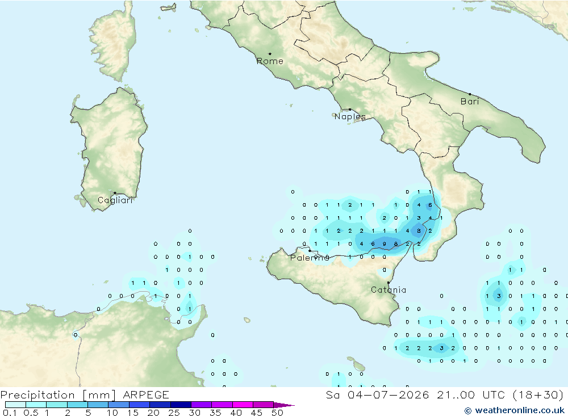Click the date '04-07-2026' text

[x=389, y=394]
